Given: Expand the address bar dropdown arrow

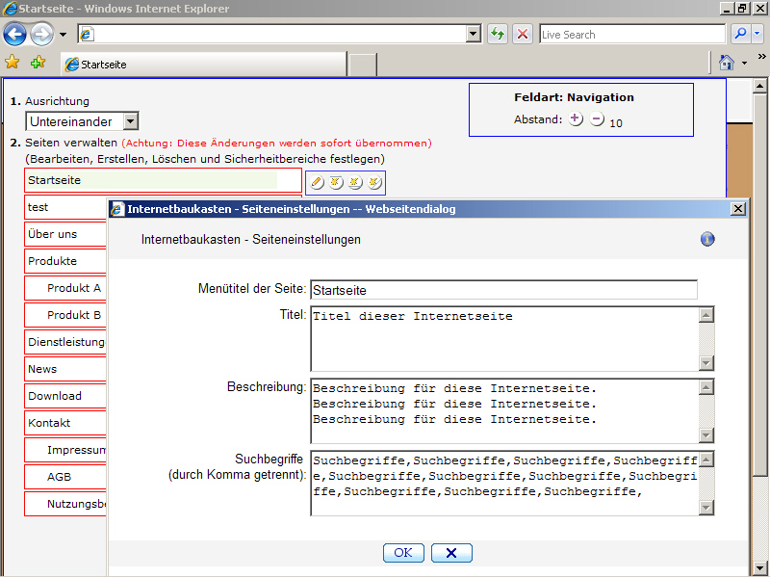Looking at the screenshot, I should coord(473,34).
